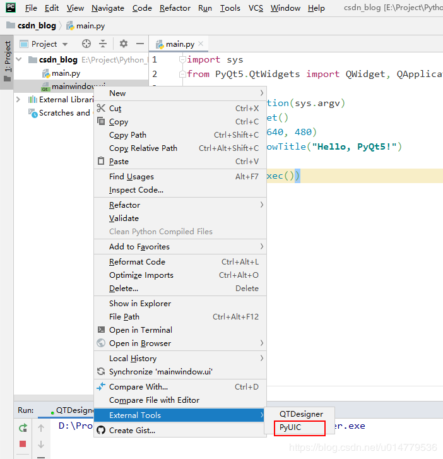Open Project panel settings gear

tap(124, 44)
